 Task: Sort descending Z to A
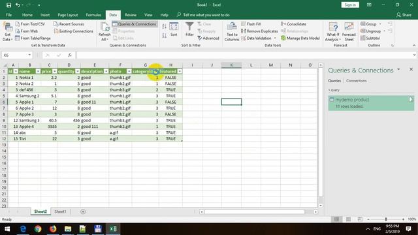tap(164, 35)
